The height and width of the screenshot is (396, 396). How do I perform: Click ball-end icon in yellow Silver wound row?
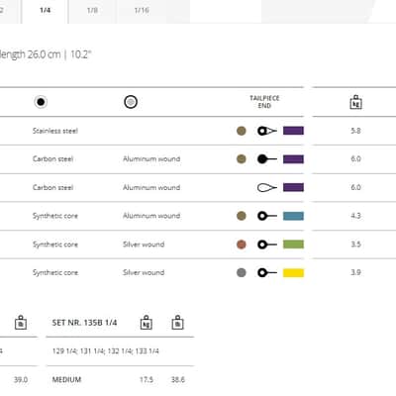point(267,272)
